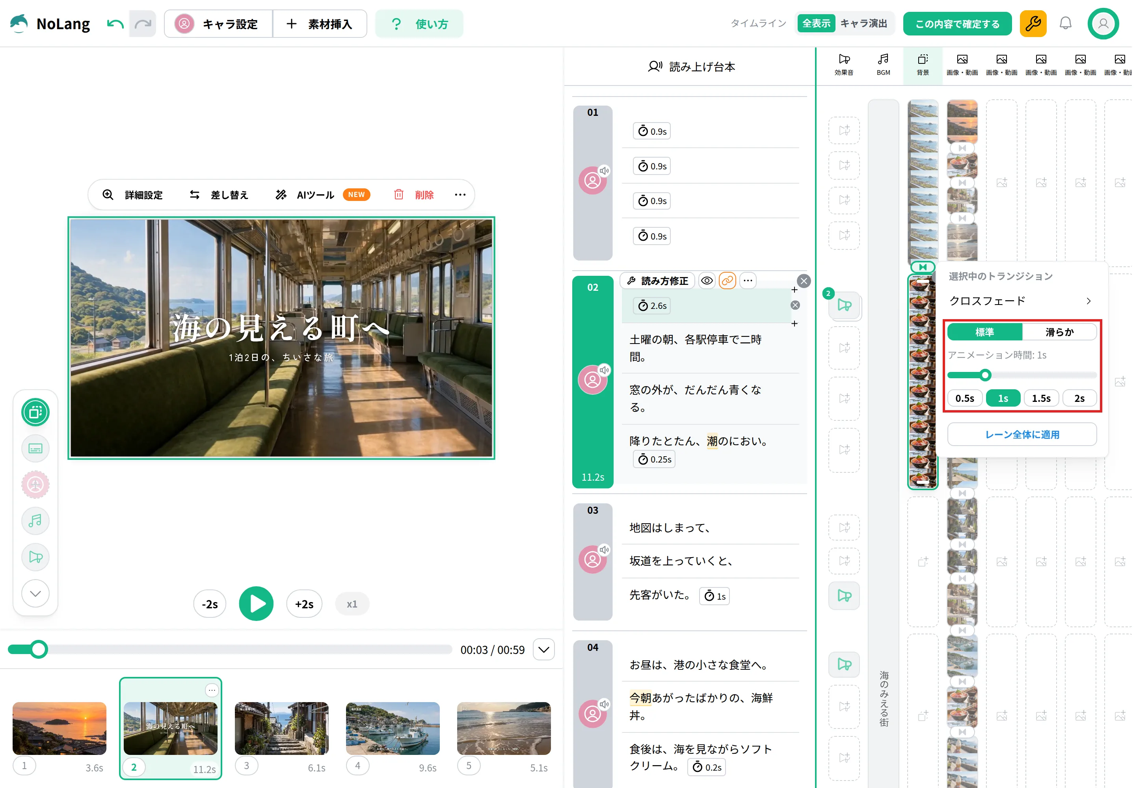Open the three-dot menu on scene 02 toolbar
Viewport: 1135px width, 788px height.
pos(748,281)
